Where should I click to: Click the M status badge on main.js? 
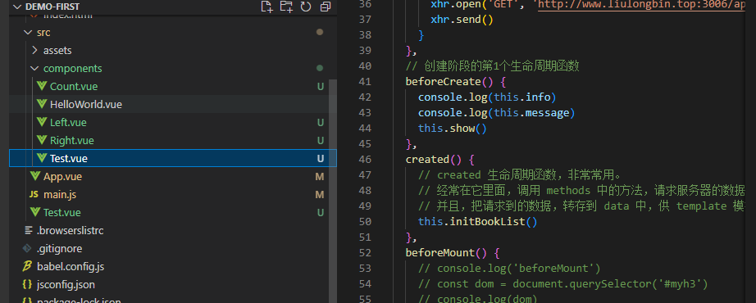[320, 195]
